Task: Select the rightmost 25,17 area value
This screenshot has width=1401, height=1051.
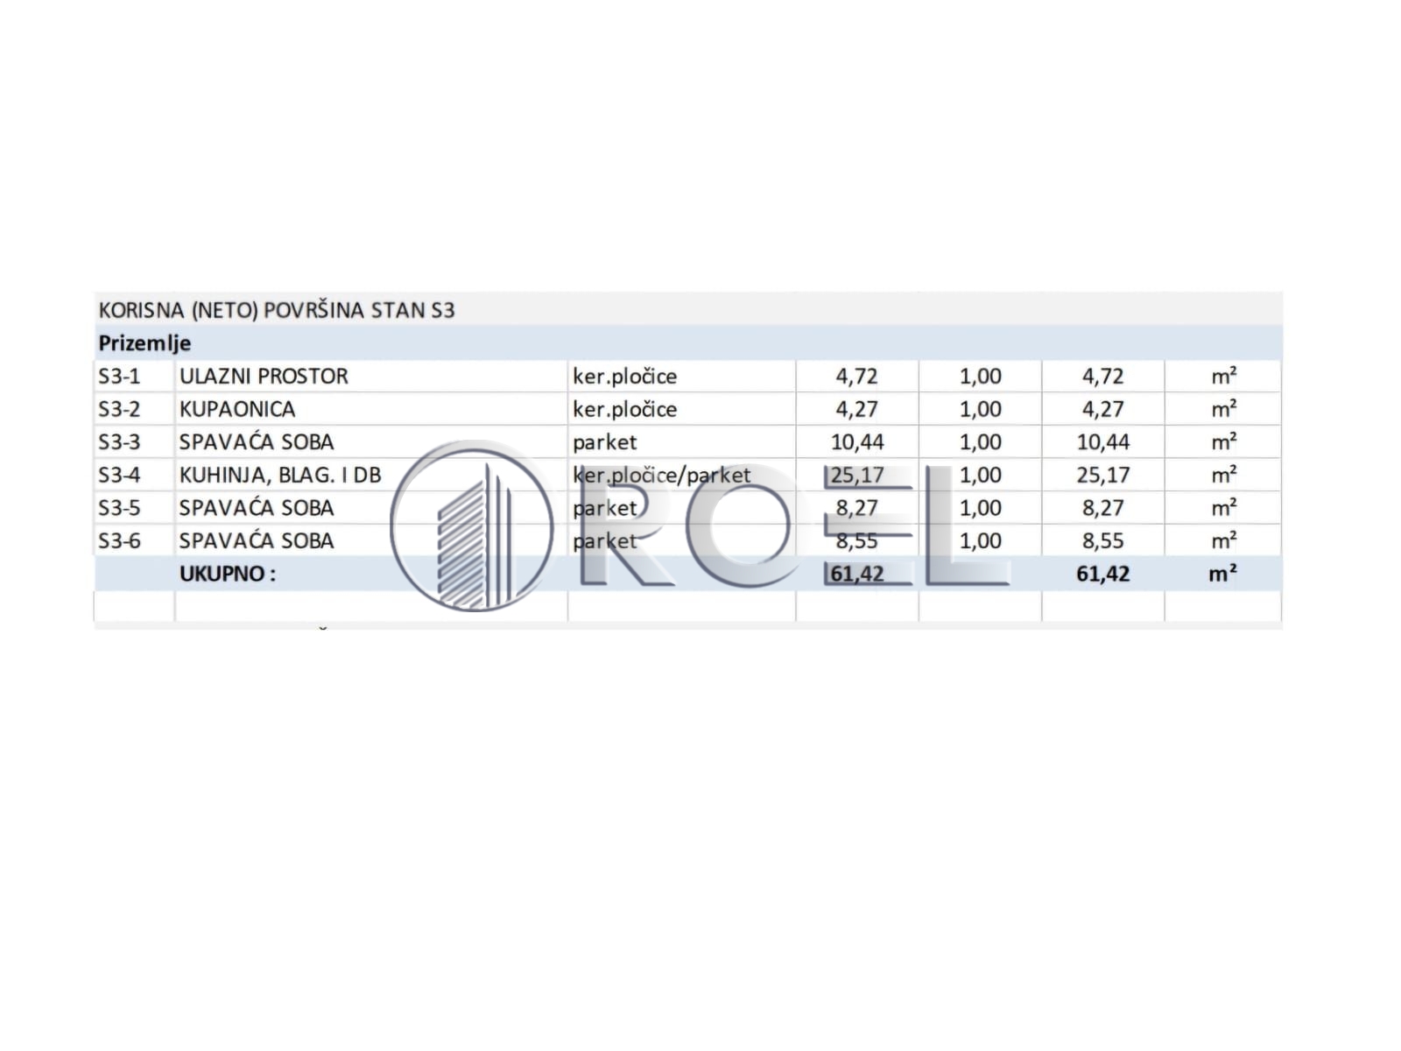Action: click(x=1103, y=476)
